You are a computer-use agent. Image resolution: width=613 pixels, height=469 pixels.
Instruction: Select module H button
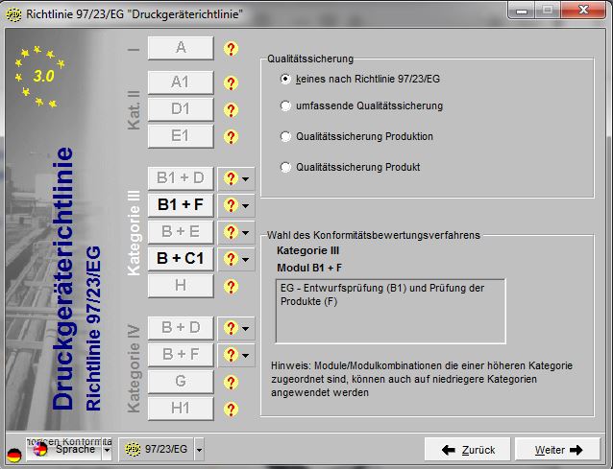click(x=181, y=286)
